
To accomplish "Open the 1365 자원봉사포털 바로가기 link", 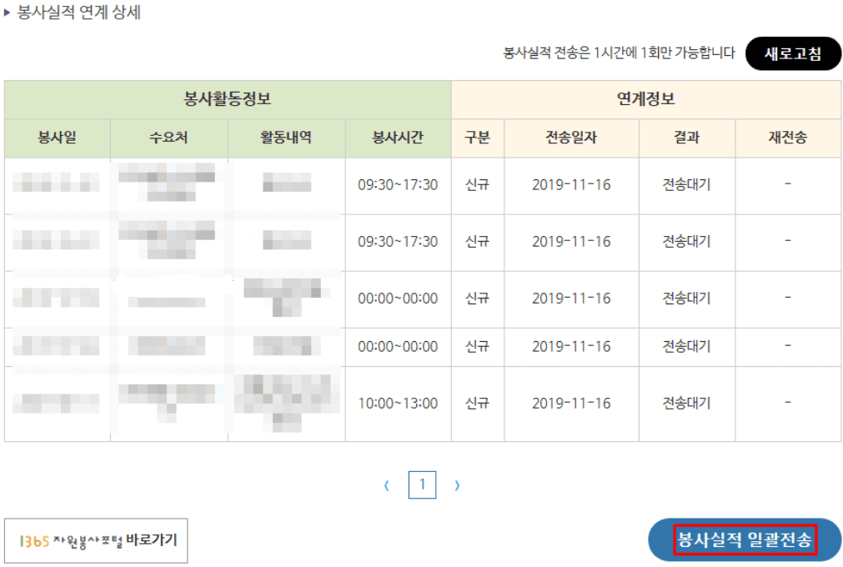I will coord(96,539).
